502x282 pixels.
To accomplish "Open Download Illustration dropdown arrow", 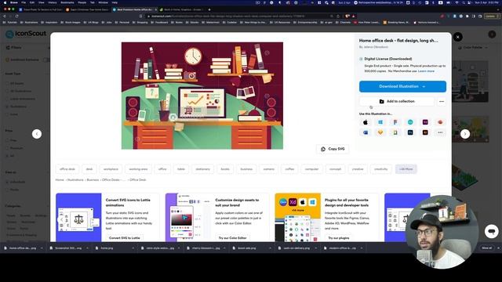I will pyautogui.click(x=424, y=87).
